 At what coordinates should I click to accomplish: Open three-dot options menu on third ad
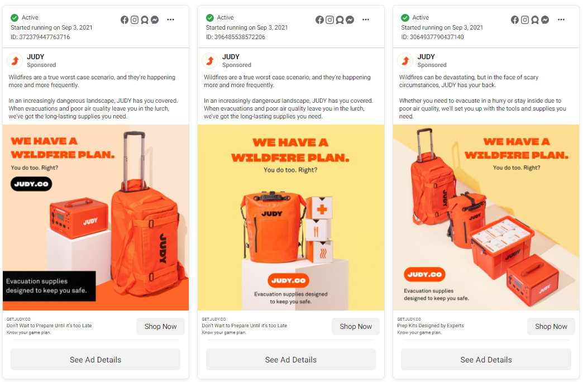point(561,20)
